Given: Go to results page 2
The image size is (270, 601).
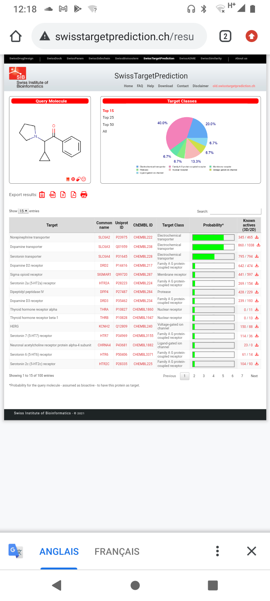Looking at the screenshot, I should pyautogui.click(x=194, y=376).
